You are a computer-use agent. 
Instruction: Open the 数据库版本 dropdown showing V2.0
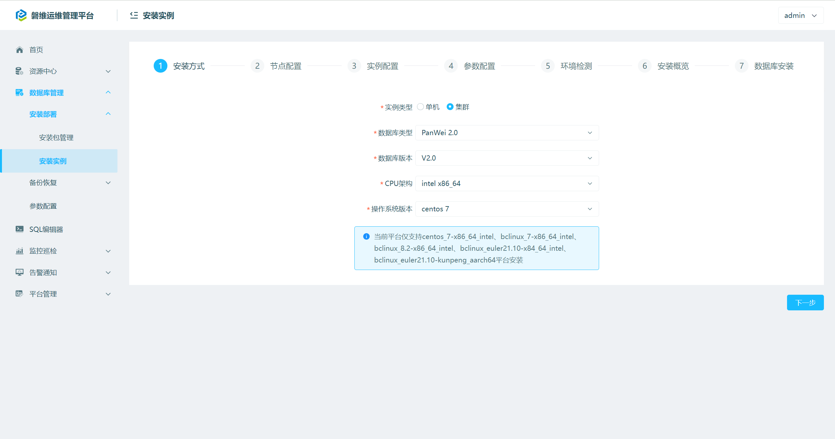pyautogui.click(x=507, y=158)
